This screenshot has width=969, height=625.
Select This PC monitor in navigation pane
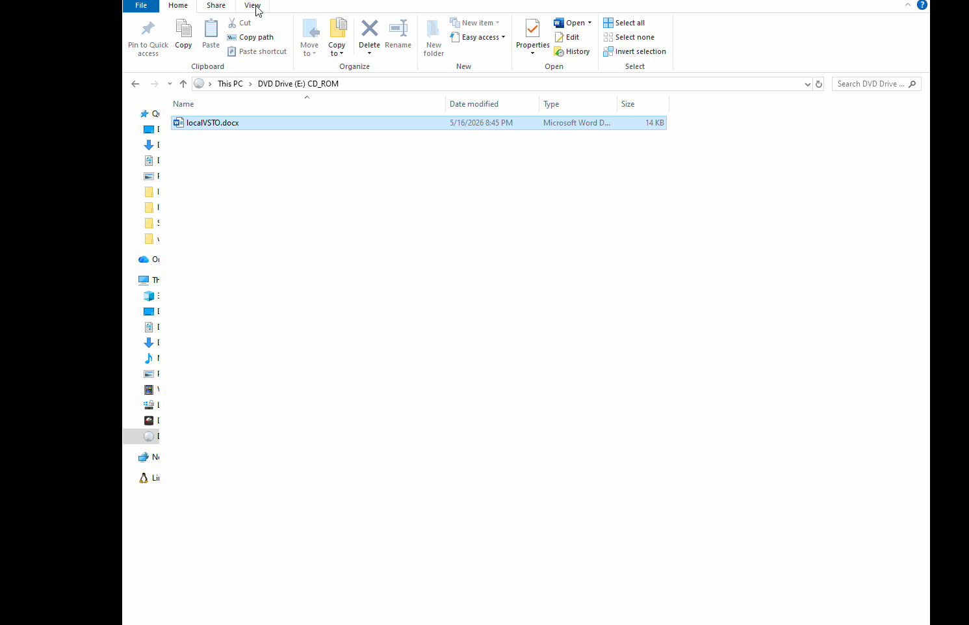coord(144,280)
